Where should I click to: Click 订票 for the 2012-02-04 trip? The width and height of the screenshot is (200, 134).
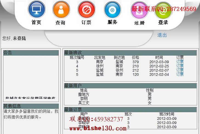coord(180,74)
